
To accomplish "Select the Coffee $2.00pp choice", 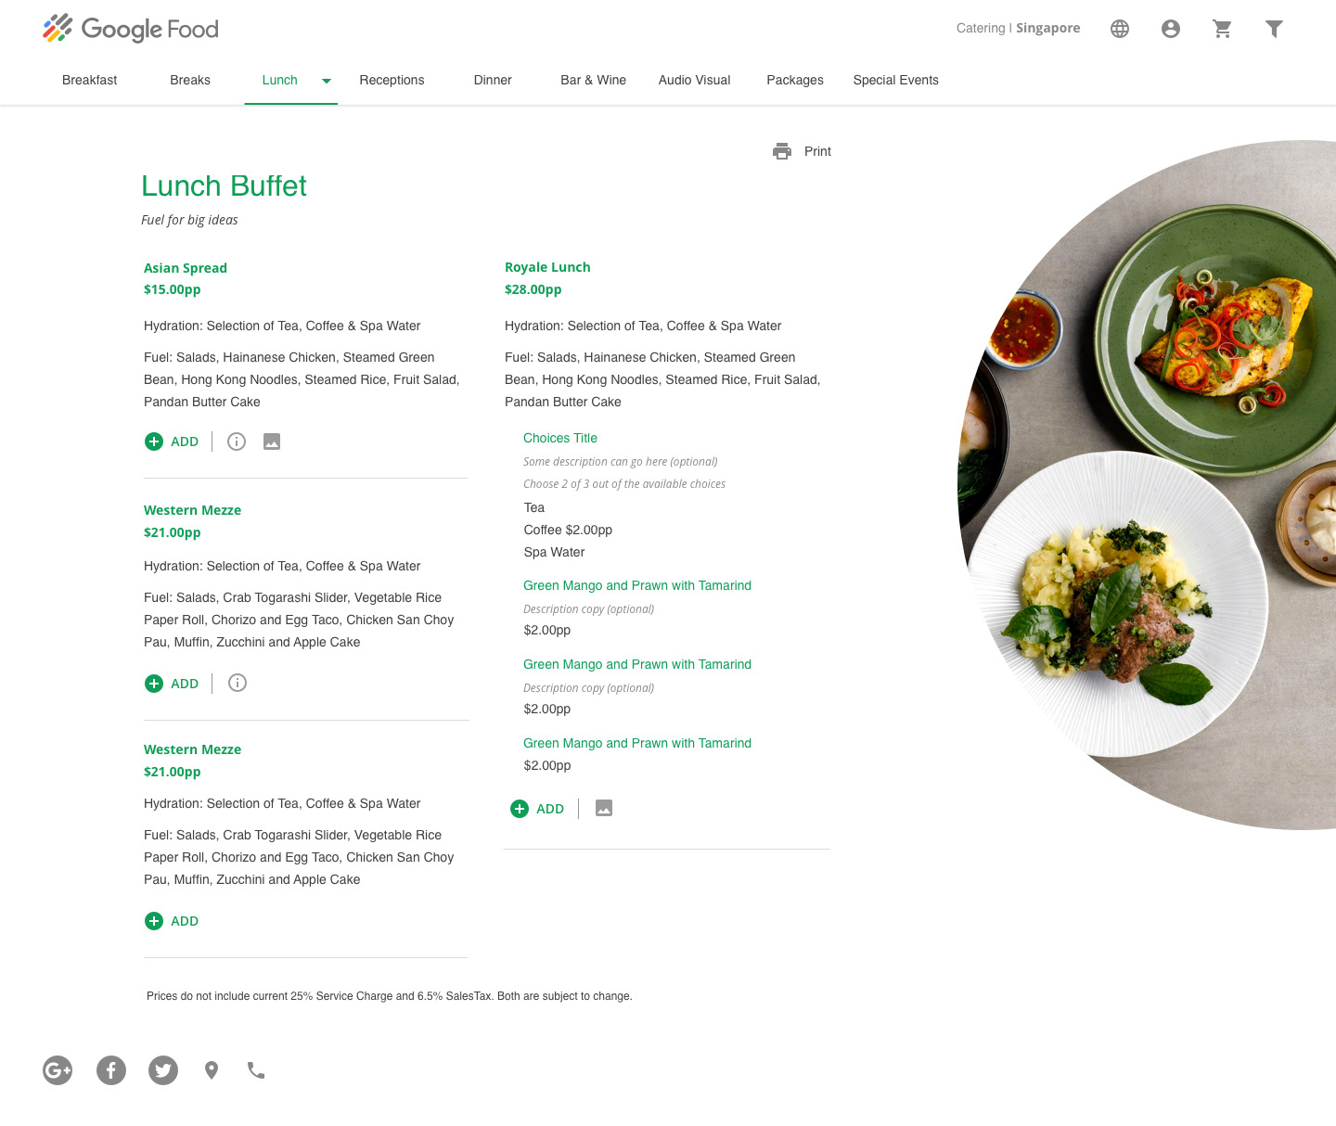I will 568,530.
